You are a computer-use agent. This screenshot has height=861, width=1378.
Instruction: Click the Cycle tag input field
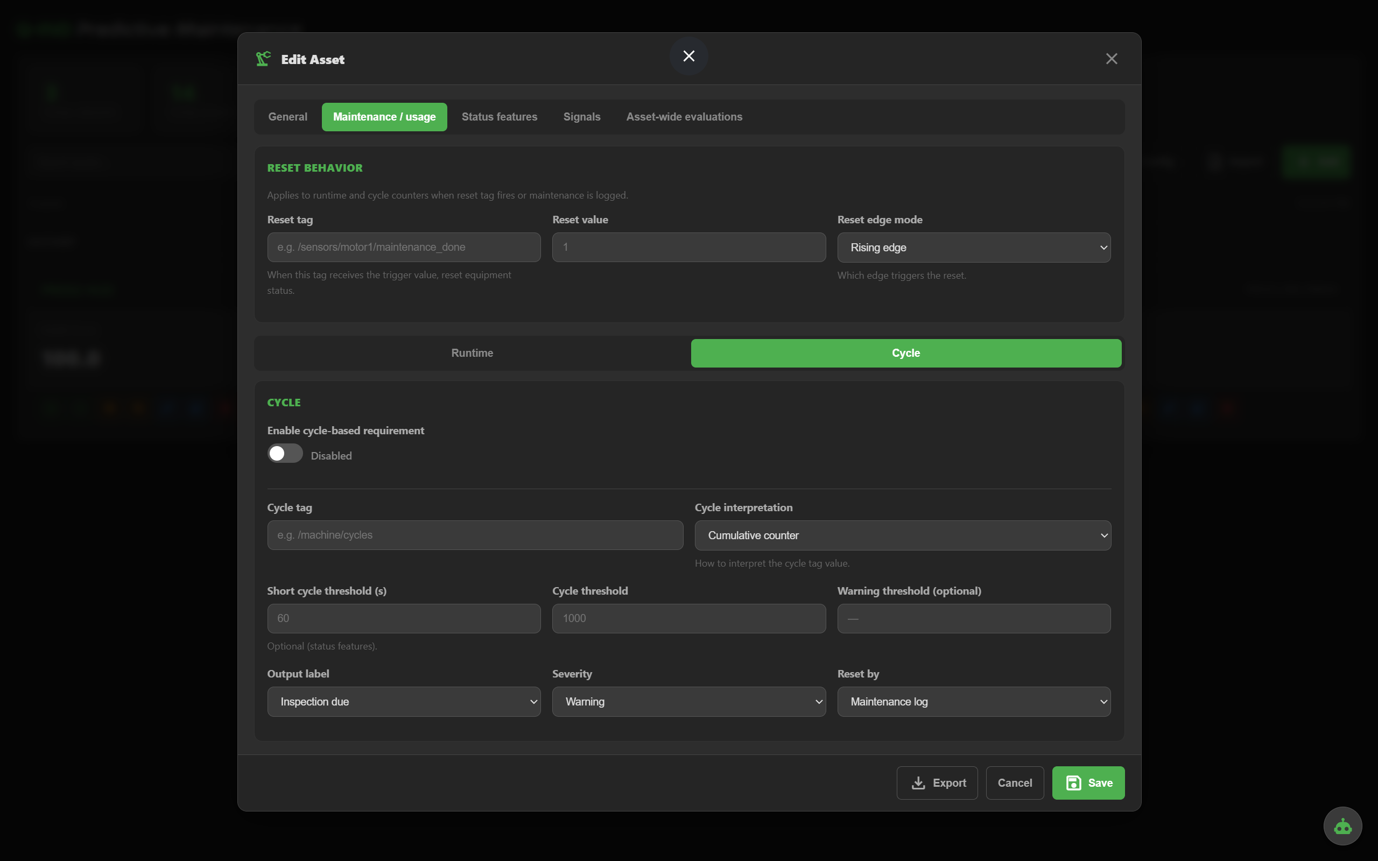coord(475,535)
